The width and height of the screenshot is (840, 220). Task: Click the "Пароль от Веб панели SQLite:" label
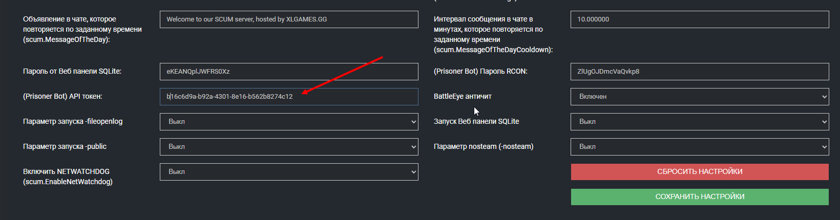click(72, 72)
